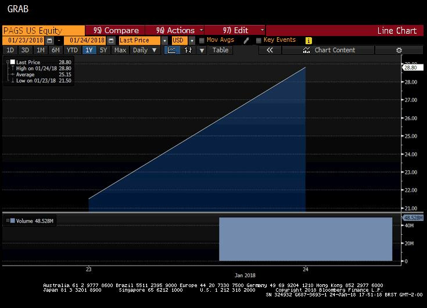
Task: Click the PAGS US Equity security field
Action: (44, 30)
